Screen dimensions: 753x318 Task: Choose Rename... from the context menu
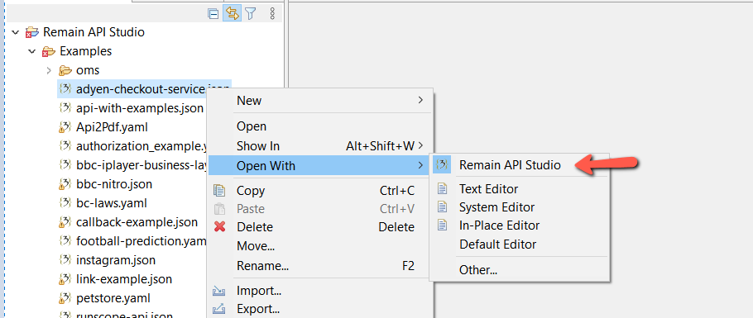[319, 266]
